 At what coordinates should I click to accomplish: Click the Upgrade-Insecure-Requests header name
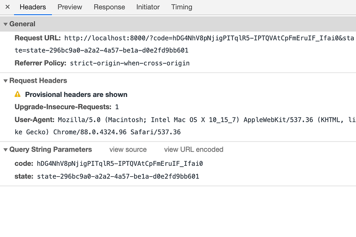[x=63, y=107]
